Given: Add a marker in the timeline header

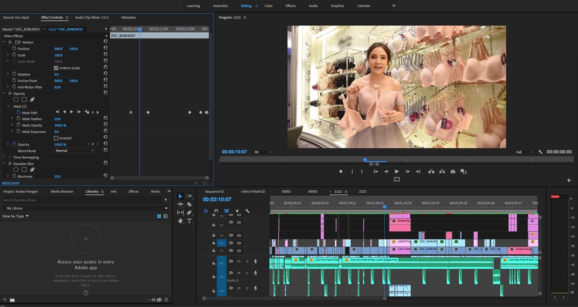Looking at the screenshot, I should coord(237,211).
